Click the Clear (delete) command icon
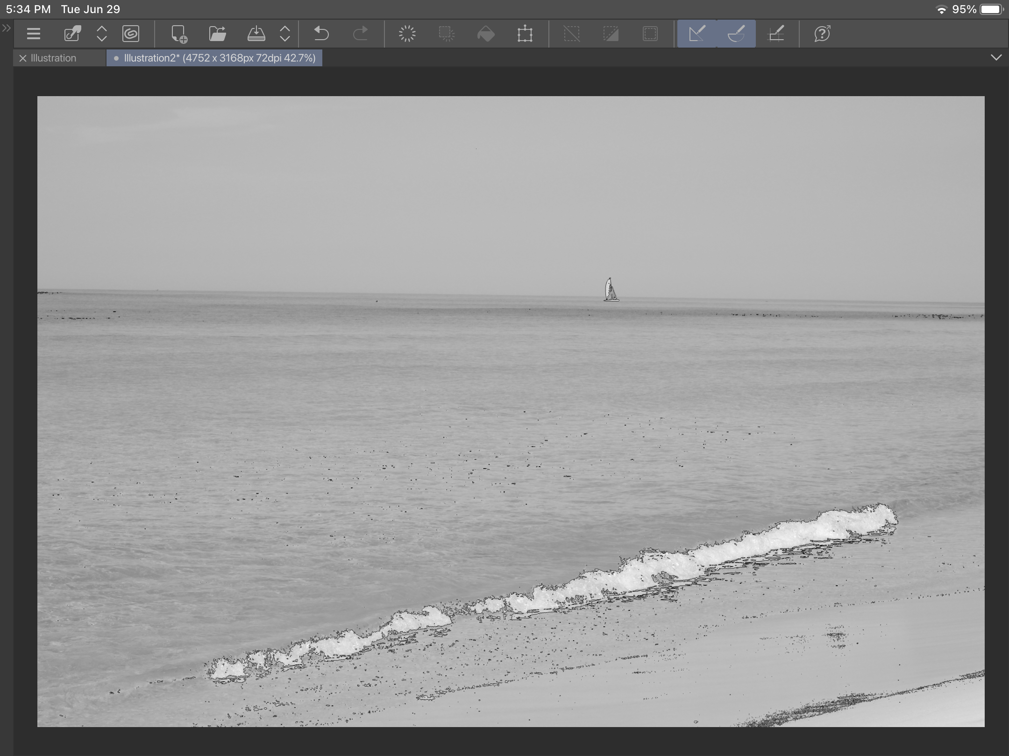Viewport: 1009px width, 756px height. click(x=407, y=34)
